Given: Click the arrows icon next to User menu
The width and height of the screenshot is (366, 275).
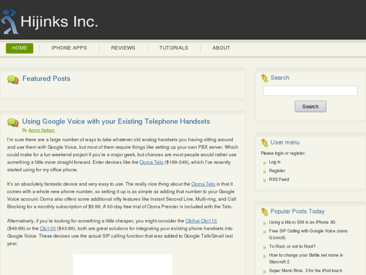Looking at the screenshot, I should 264,143.
